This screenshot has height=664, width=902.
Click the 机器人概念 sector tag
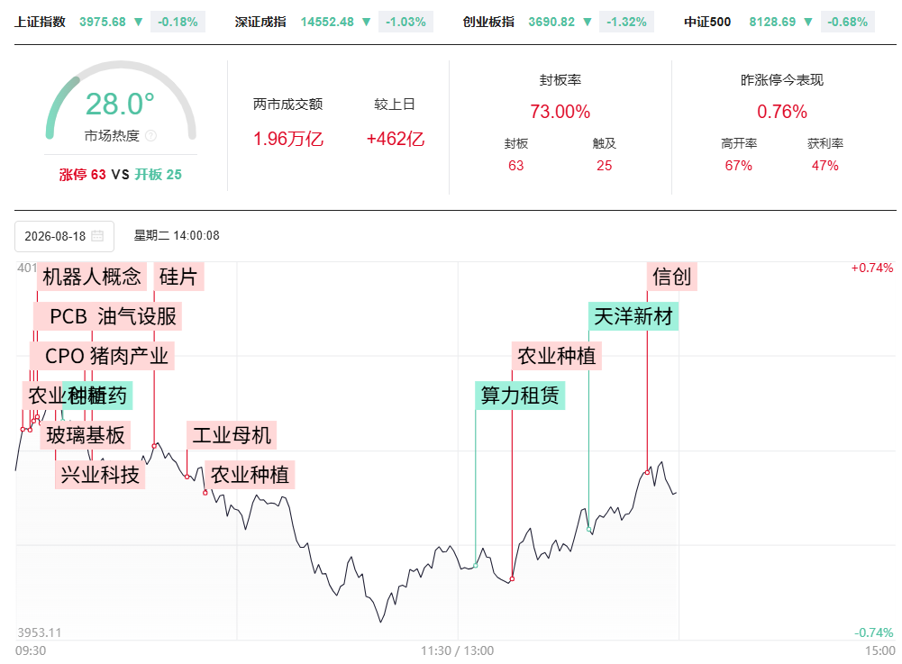pyautogui.click(x=92, y=277)
